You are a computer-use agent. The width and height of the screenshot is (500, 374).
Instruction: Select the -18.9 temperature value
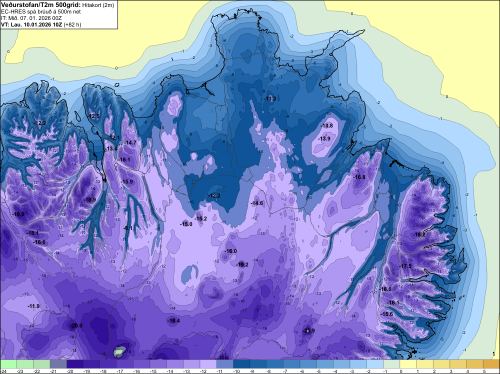tap(89, 199)
